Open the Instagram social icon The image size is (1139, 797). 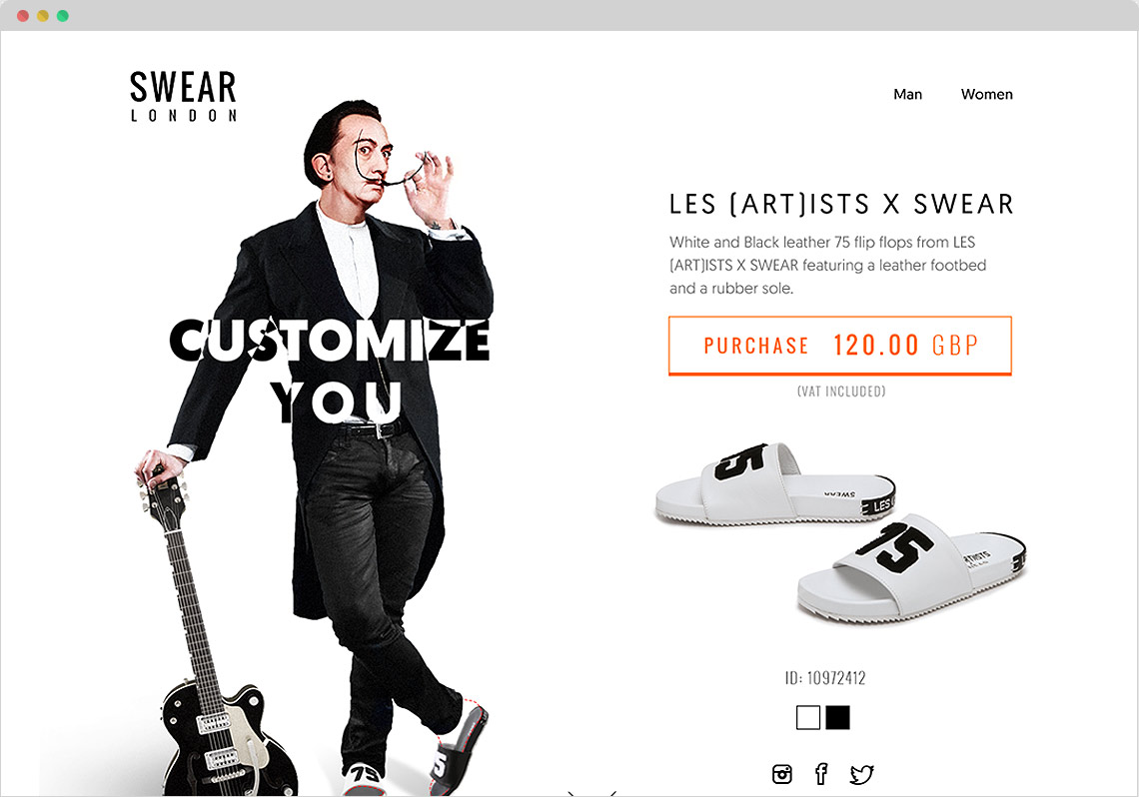(x=781, y=774)
